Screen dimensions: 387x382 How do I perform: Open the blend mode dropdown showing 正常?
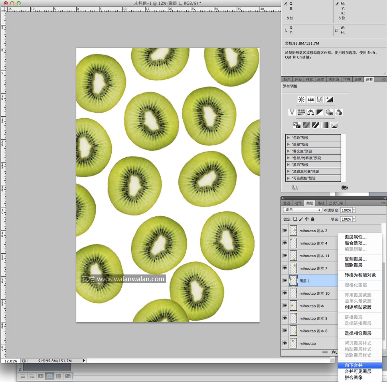[x=302, y=210]
